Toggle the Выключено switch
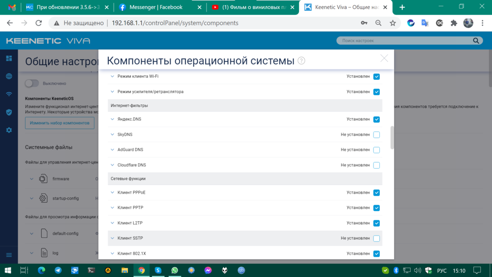Screen dimensions: 492x277 click(x=31, y=83)
